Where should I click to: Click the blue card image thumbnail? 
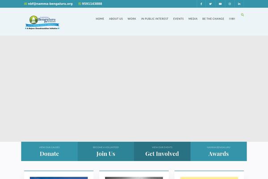(x=59, y=178)
